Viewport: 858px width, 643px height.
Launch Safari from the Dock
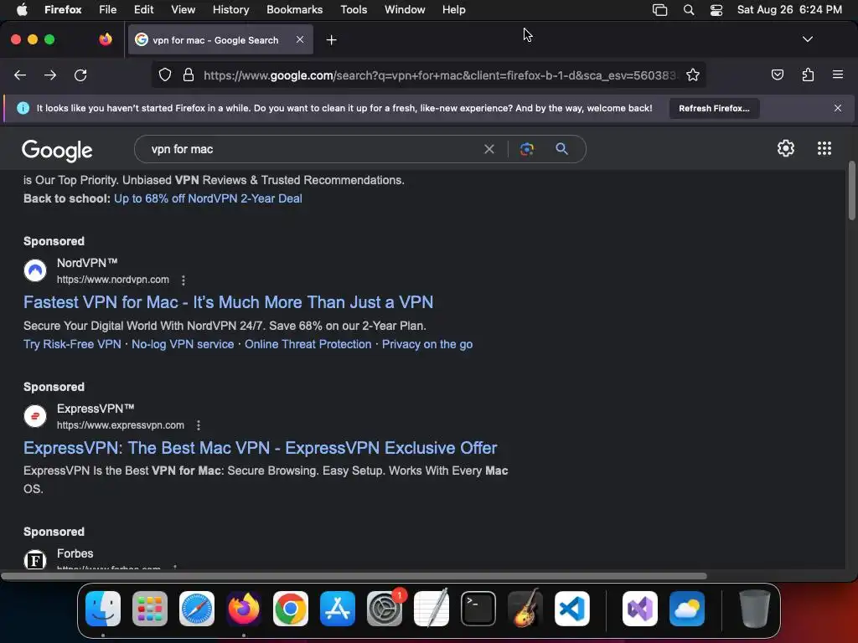coord(197,609)
